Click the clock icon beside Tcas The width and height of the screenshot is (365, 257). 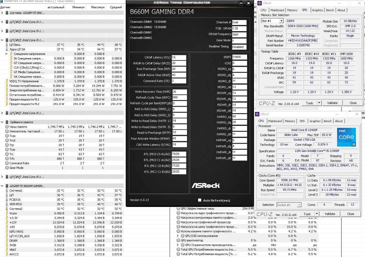pos(7,136)
